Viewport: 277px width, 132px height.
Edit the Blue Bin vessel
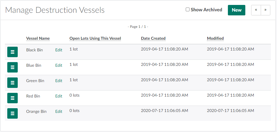click(59, 65)
